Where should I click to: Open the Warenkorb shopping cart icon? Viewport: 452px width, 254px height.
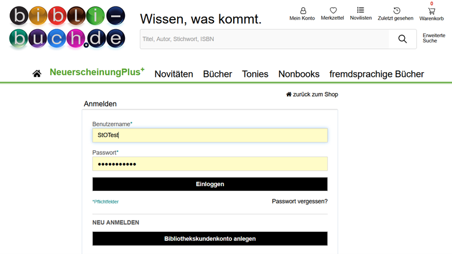[x=431, y=11]
